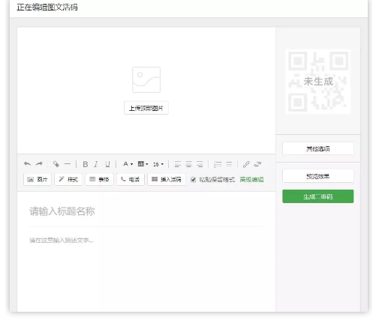Viewport: 379px width, 320px height.
Task: Toggle underline formatting
Action: click(107, 164)
